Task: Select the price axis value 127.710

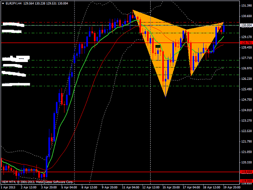Action: (x=247, y=58)
